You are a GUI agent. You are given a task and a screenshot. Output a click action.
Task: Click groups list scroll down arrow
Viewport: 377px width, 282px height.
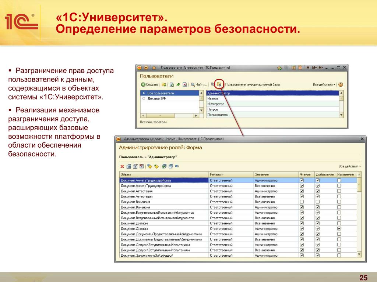point(201,110)
